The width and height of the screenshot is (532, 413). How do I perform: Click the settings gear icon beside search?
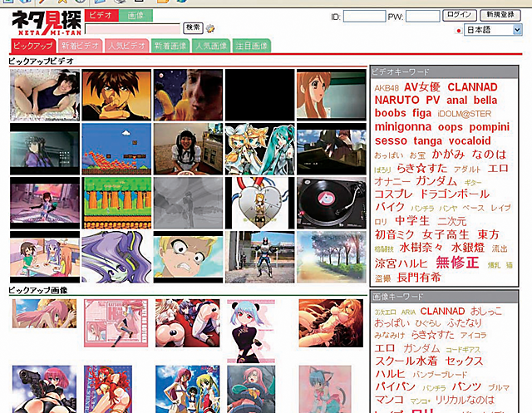point(210,28)
